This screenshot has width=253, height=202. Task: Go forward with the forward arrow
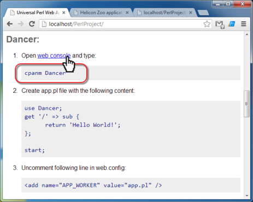21,24
